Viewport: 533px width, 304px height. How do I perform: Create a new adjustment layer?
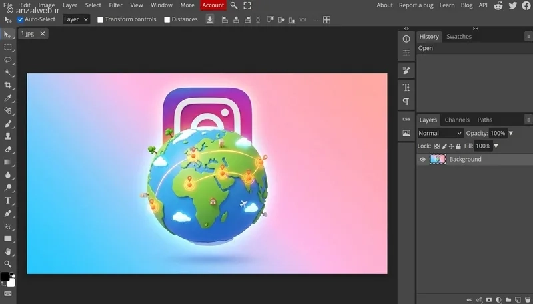498,300
